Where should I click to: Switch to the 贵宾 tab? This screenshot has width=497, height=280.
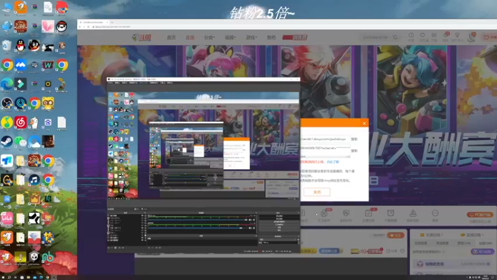463,243
